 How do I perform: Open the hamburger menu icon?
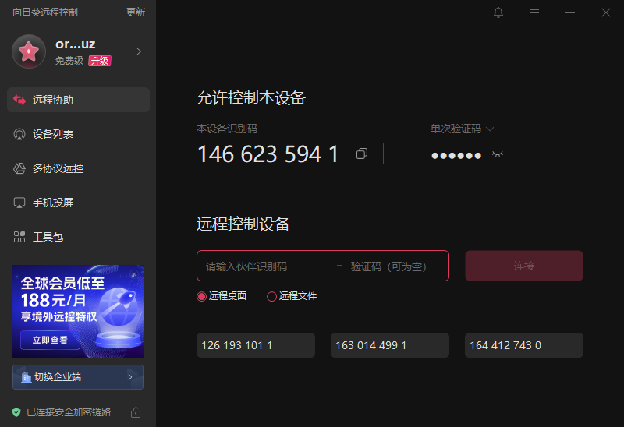(534, 13)
